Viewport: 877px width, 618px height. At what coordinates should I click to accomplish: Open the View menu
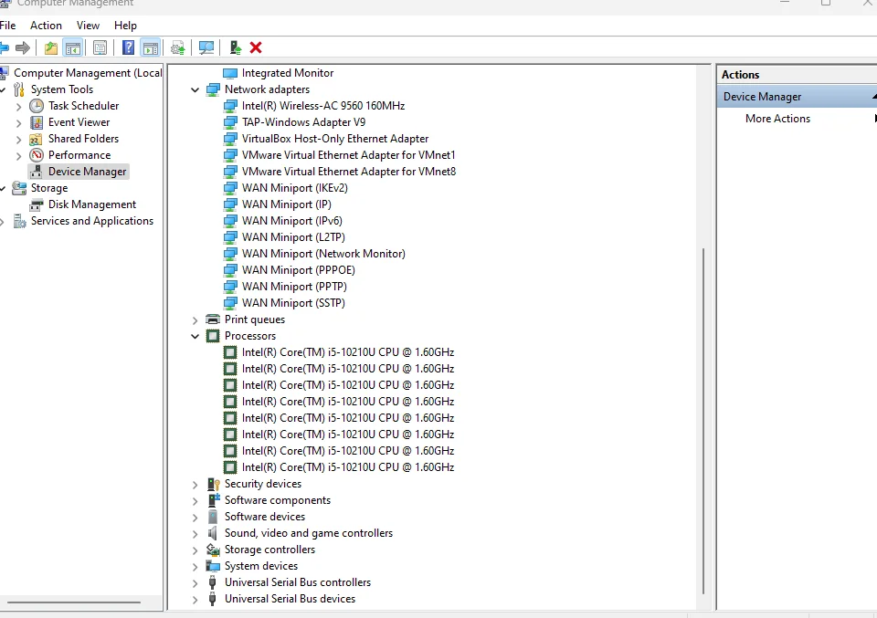[x=88, y=26]
